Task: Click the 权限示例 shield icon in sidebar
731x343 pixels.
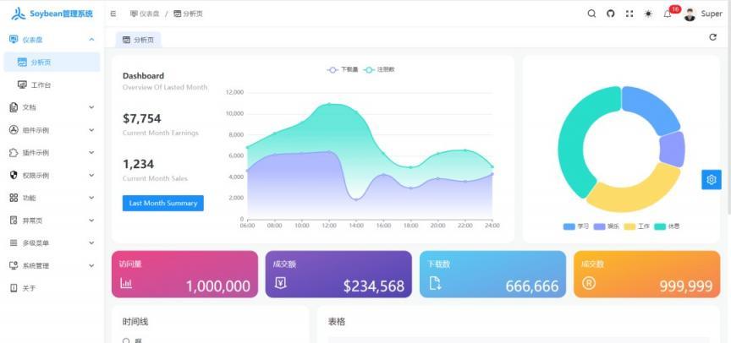Action: click(x=14, y=175)
